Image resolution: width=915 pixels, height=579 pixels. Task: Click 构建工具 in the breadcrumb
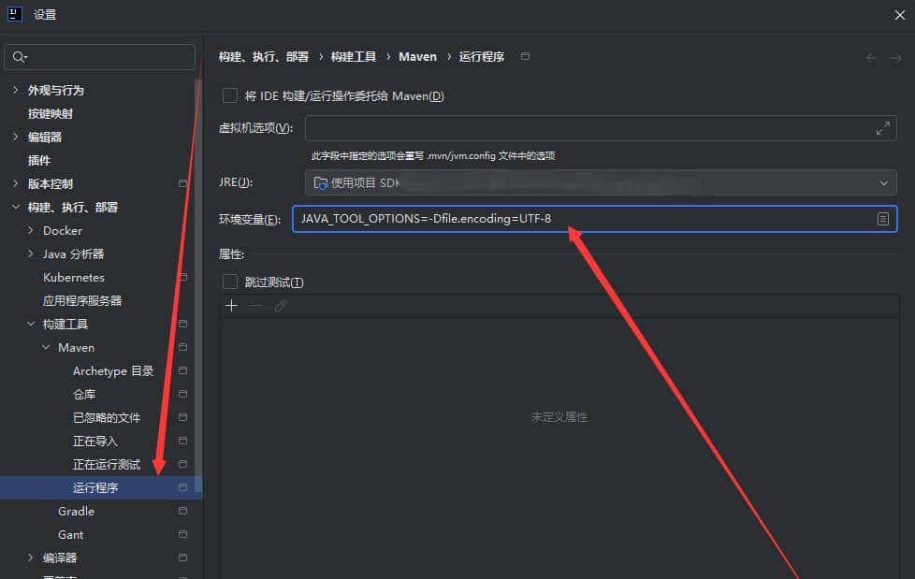(352, 56)
